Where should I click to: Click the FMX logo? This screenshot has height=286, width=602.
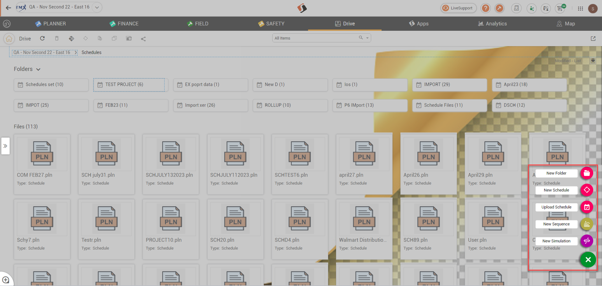pyautogui.click(x=21, y=7)
